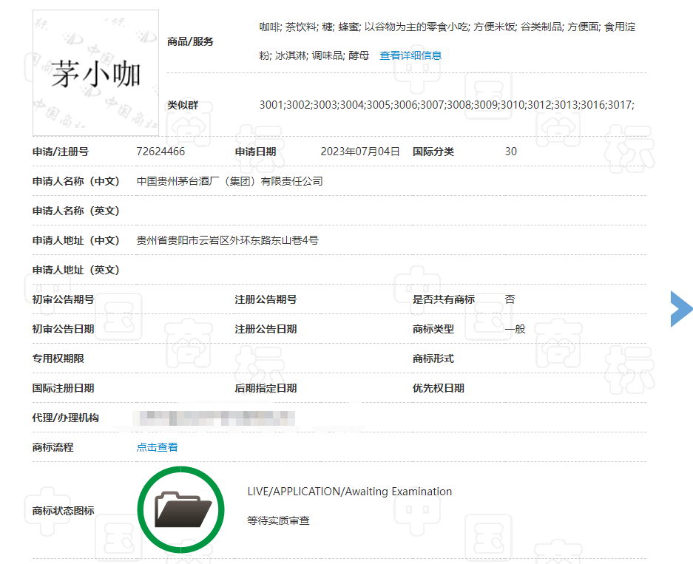Click the international class value 30

(x=511, y=152)
